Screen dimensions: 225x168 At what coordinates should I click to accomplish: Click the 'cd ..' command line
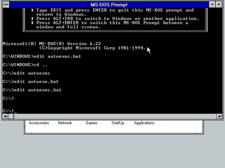coord(25,65)
